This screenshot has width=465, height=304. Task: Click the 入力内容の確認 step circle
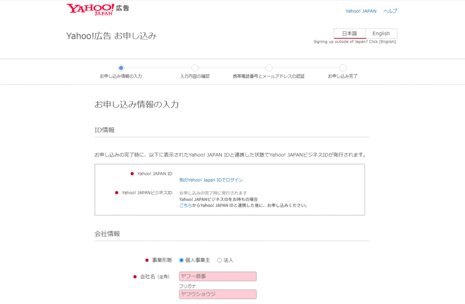click(x=194, y=68)
